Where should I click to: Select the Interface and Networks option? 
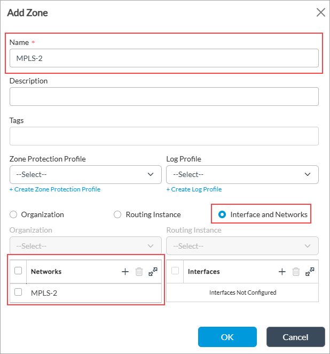point(223,214)
